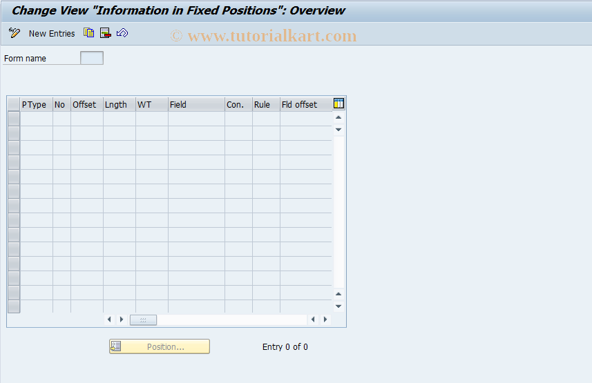
Task: Select the third table row selector
Action: (14, 148)
